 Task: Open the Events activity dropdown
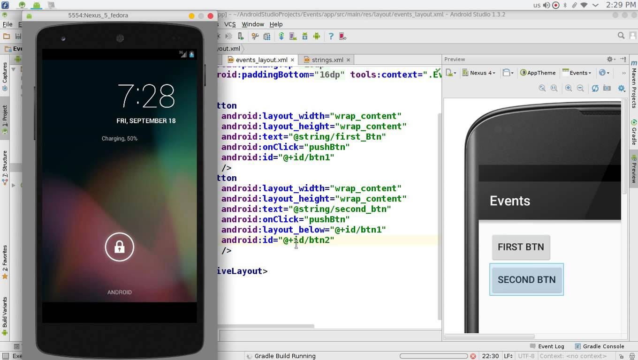577,73
